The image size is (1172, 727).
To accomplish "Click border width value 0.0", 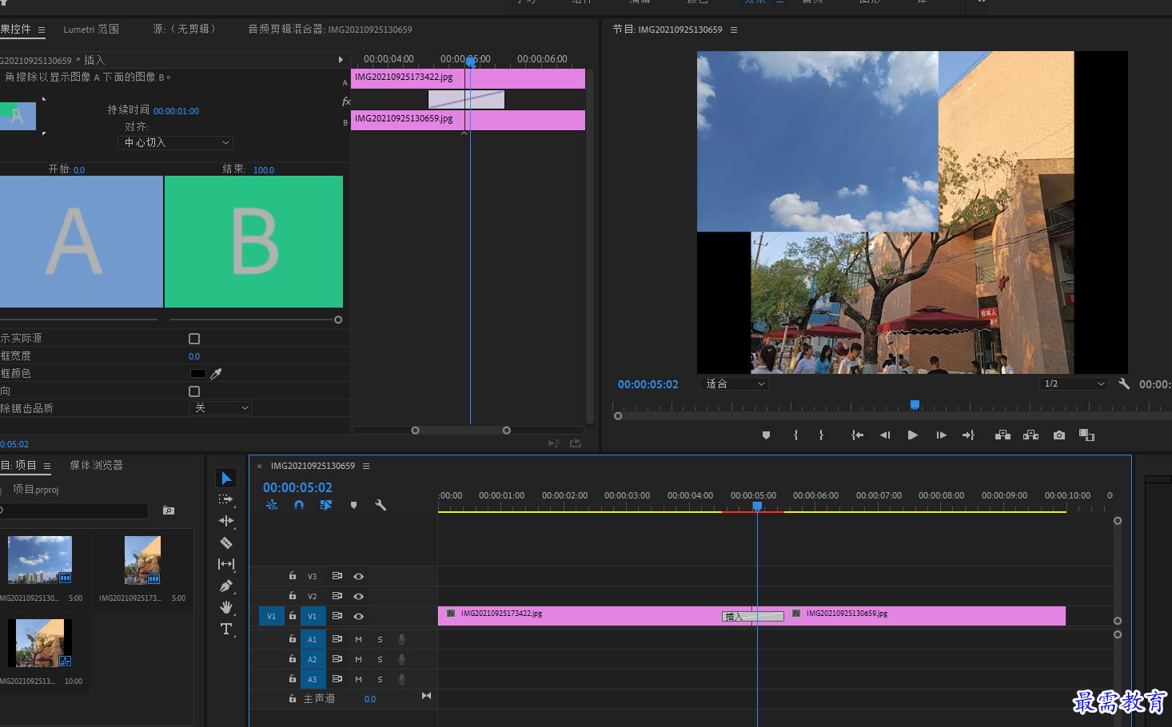I will coord(194,356).
